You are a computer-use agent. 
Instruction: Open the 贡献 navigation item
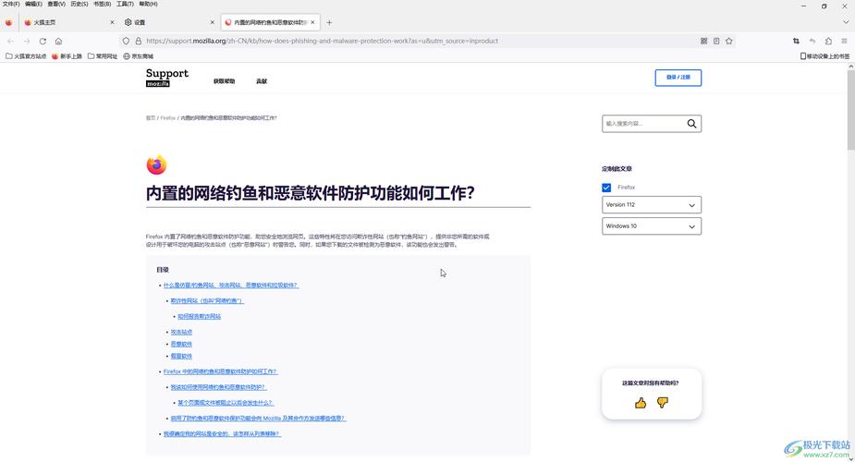tap(262, 81)
